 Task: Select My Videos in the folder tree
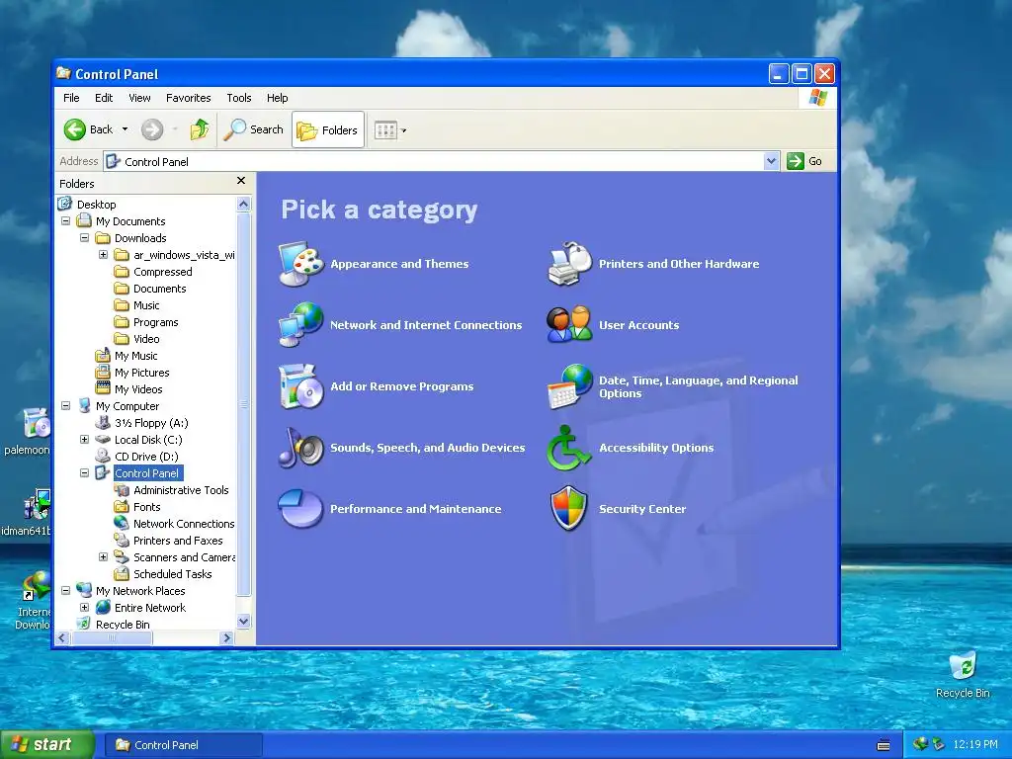[138, 389]
